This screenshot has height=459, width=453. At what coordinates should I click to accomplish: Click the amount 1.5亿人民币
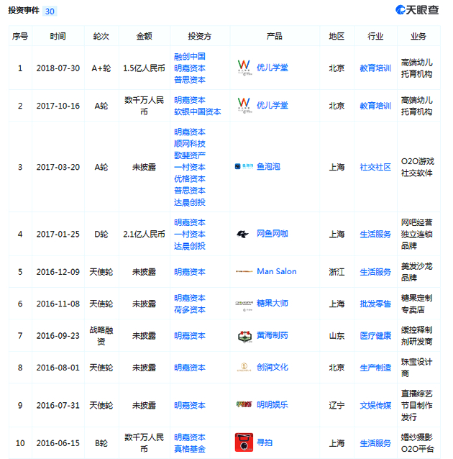coord(144,68)
